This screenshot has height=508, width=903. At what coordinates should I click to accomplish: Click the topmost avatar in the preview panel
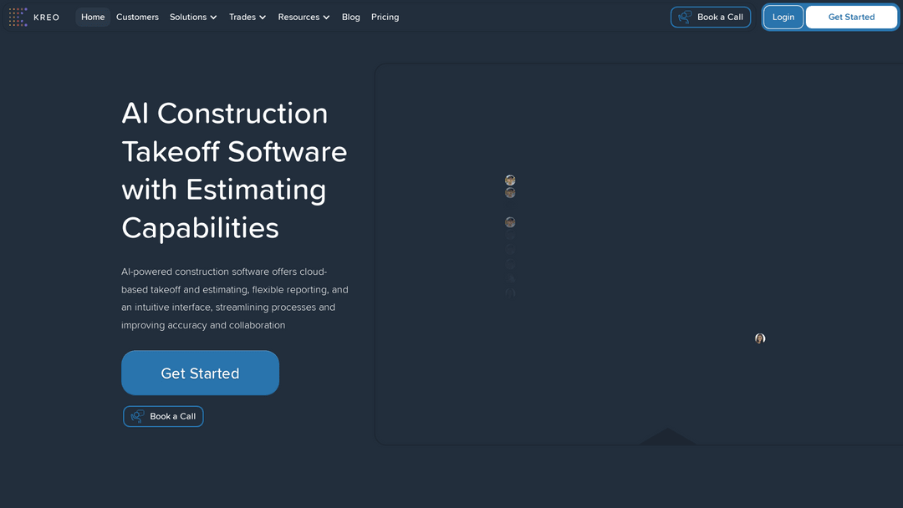pos(510,180)
